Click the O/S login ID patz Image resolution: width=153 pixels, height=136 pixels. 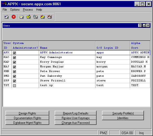tap(100, 76)
